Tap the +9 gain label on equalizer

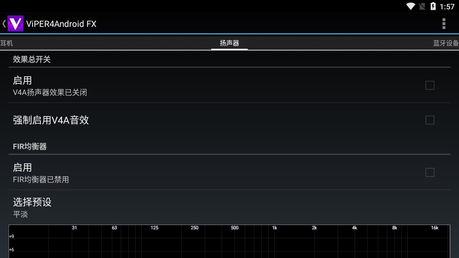[x=11, y=236]
